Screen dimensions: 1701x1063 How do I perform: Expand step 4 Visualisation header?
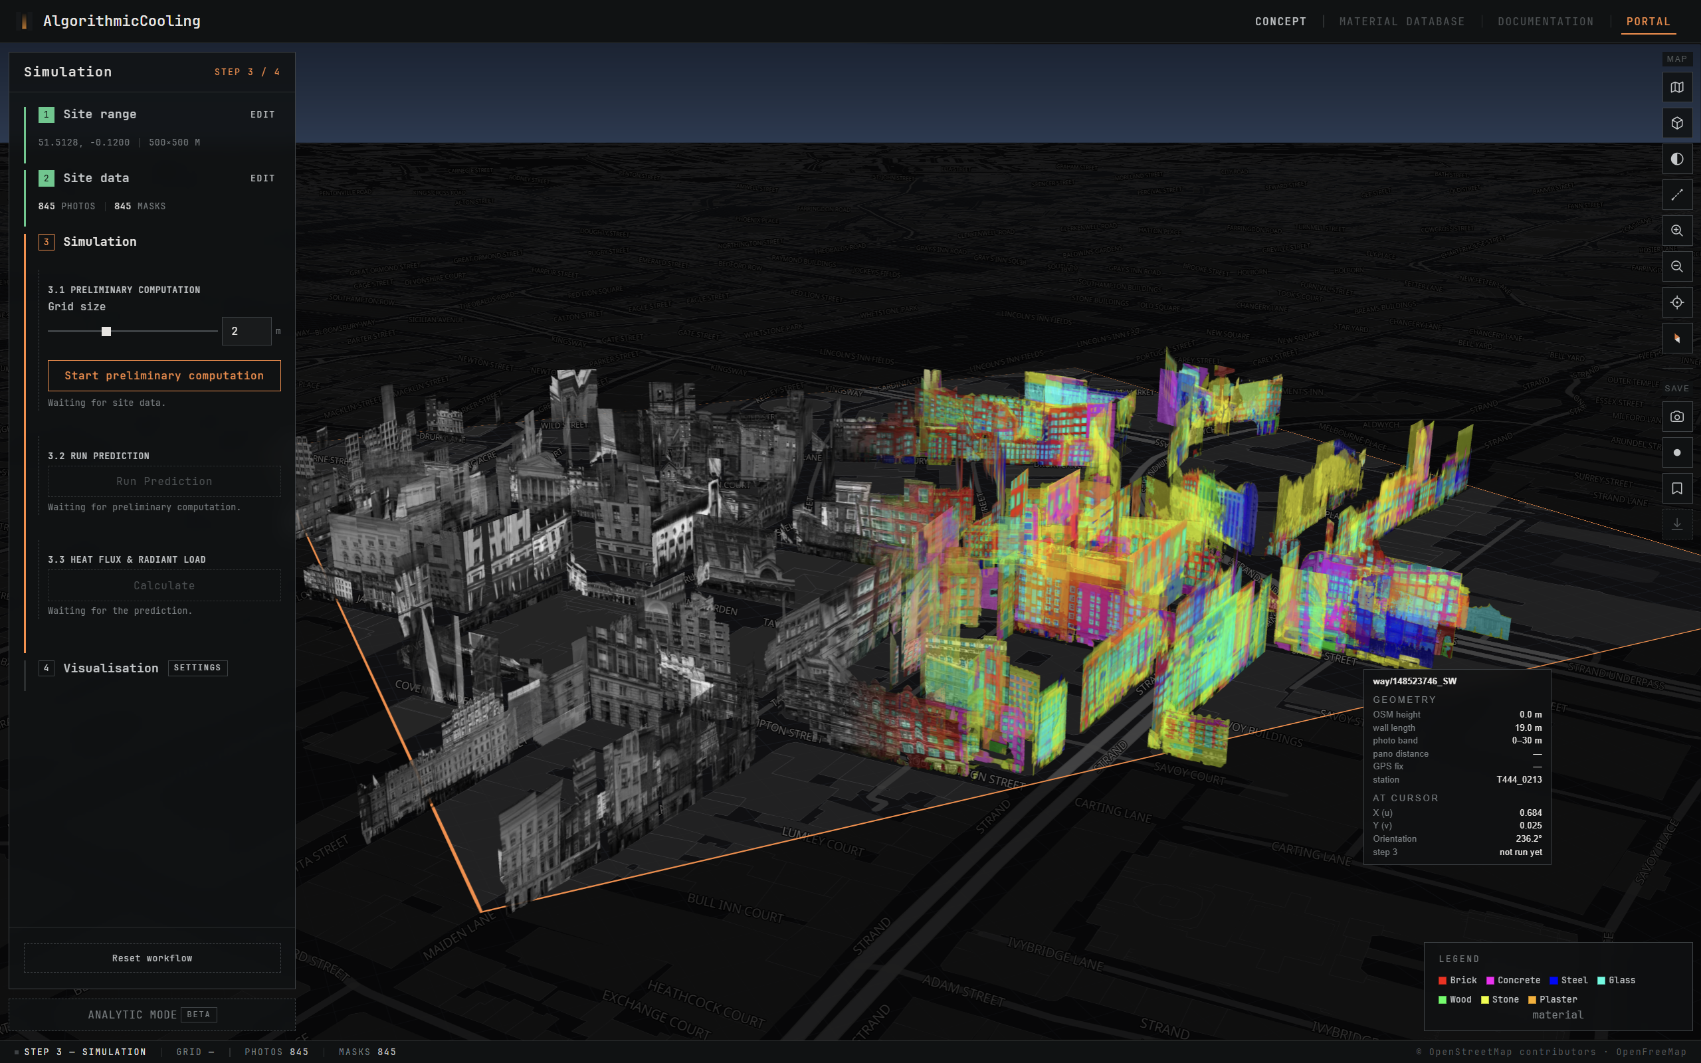pyautogui.click(x=98, y=668)
